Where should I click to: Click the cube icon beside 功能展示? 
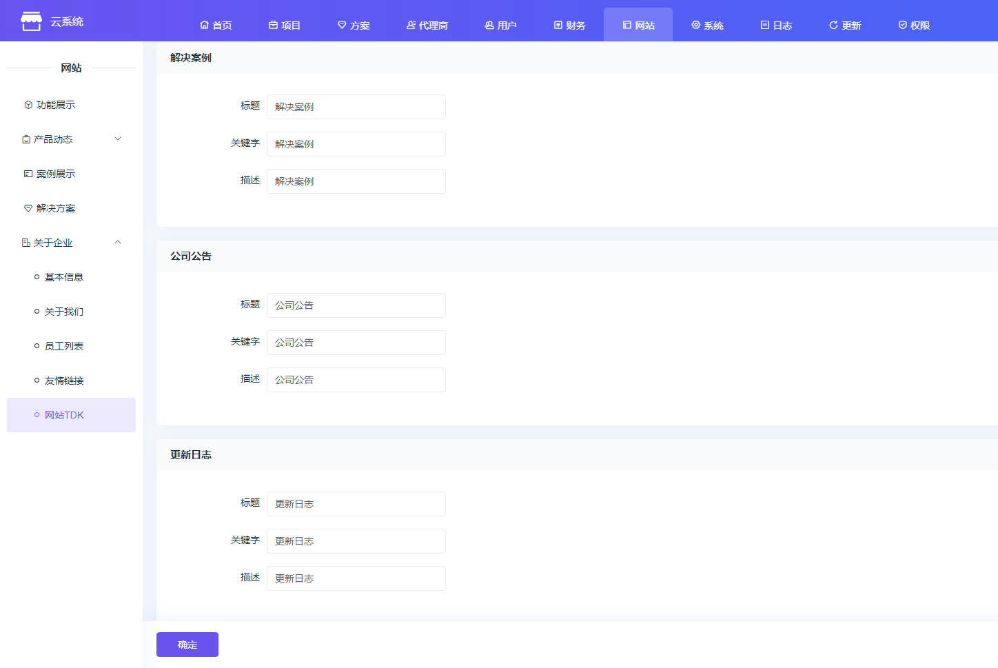pyautogui.click(x=28, y=105)
